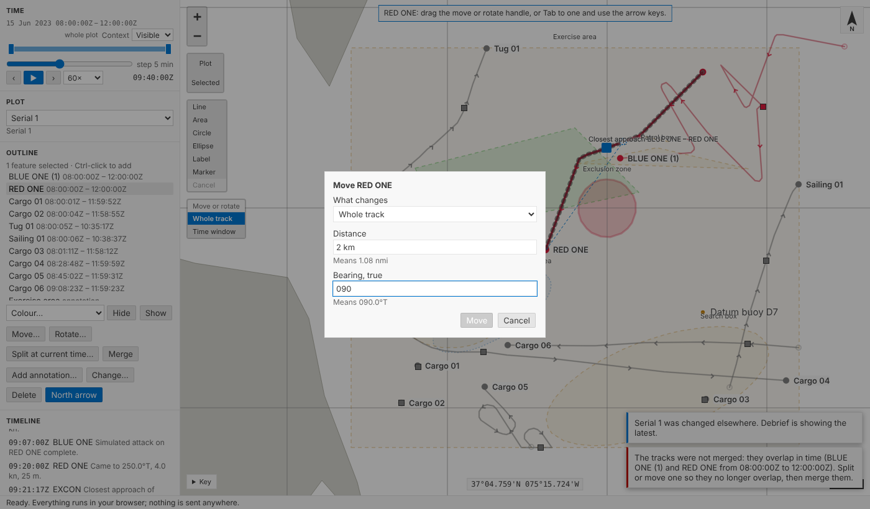Select the Selected scope toggle
Screen dimensions: 870x509
206,83
